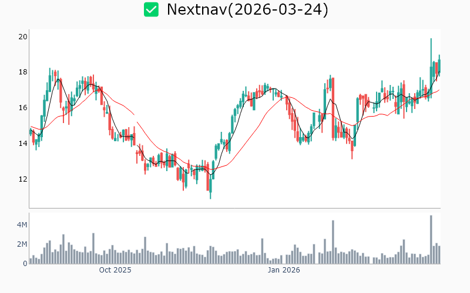Select the 18 price axis label
The image size is (470, 293).
[23, 72]
